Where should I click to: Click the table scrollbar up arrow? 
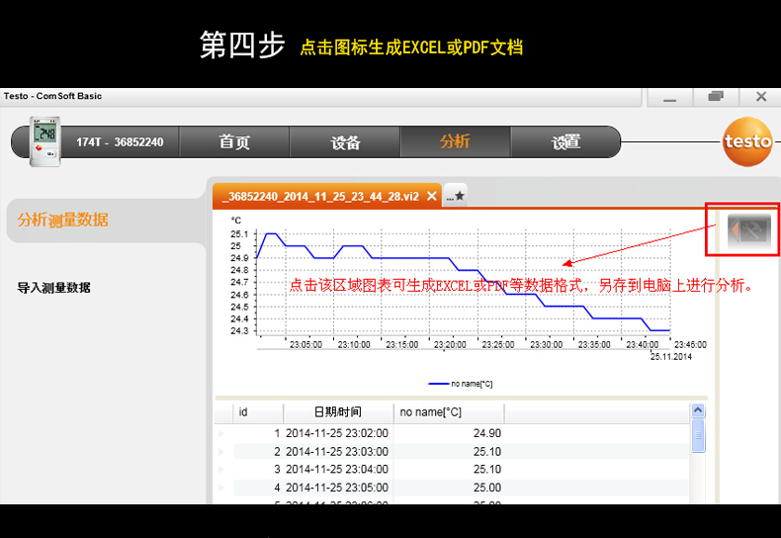pos(698,410)
